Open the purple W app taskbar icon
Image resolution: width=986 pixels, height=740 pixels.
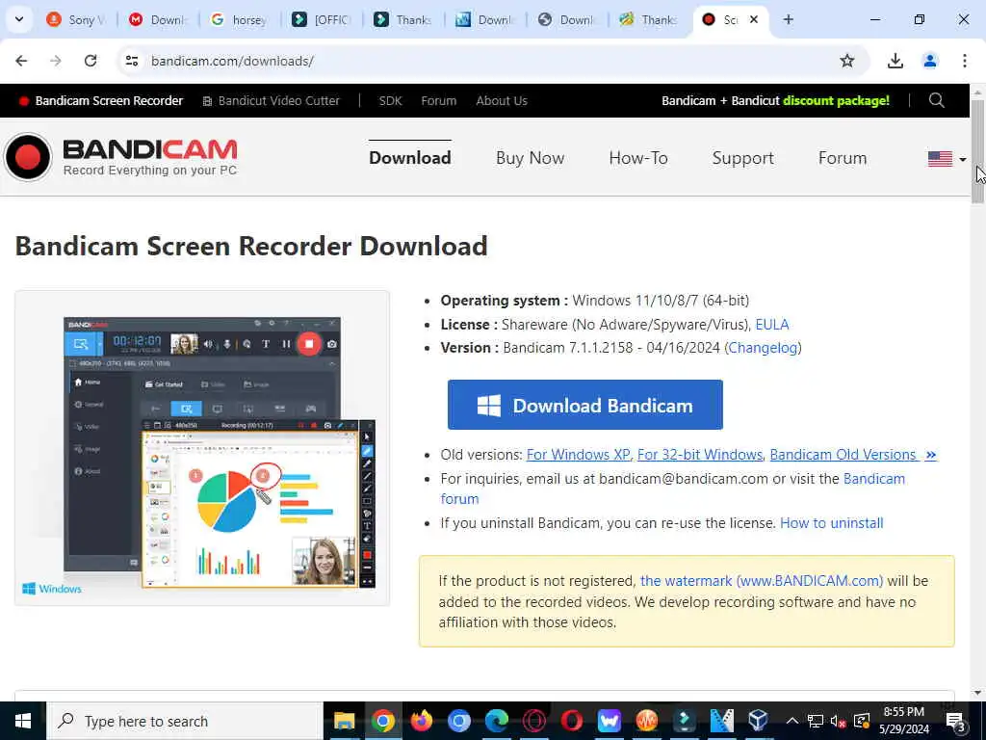click(x=609, y=721)
